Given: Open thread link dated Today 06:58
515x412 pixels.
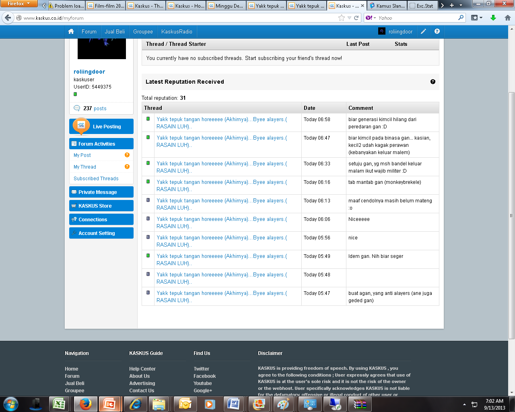Looking at the screenshot, I should [x=222, y=123].
